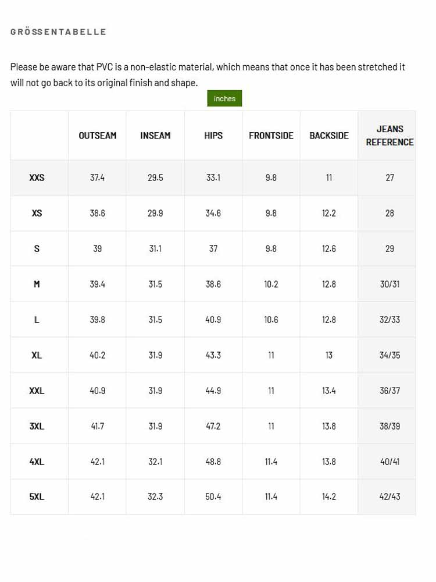Select the XL size row label
The width and height of the screenshot is (436, 582).
(37, 355)
